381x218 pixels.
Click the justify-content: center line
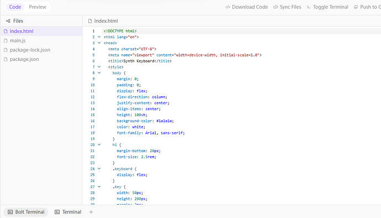click(x=143, y=103)
